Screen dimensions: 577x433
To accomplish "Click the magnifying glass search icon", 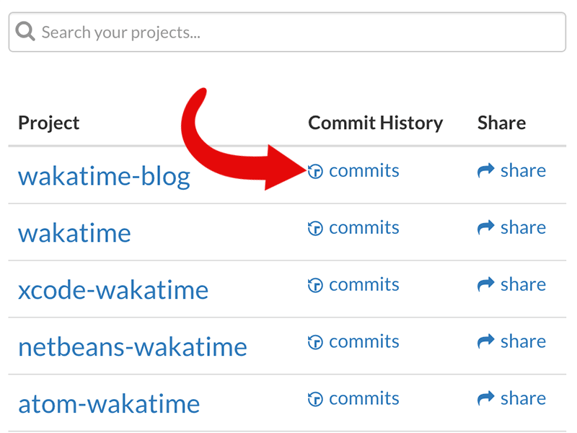I will pyautogui.click(x=25, y=31).
